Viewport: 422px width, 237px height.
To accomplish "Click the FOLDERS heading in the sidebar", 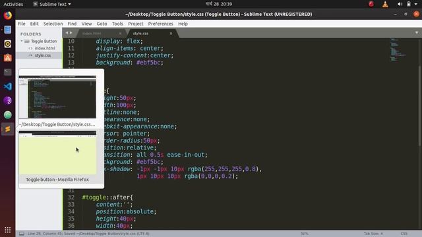I will point(31,34).
